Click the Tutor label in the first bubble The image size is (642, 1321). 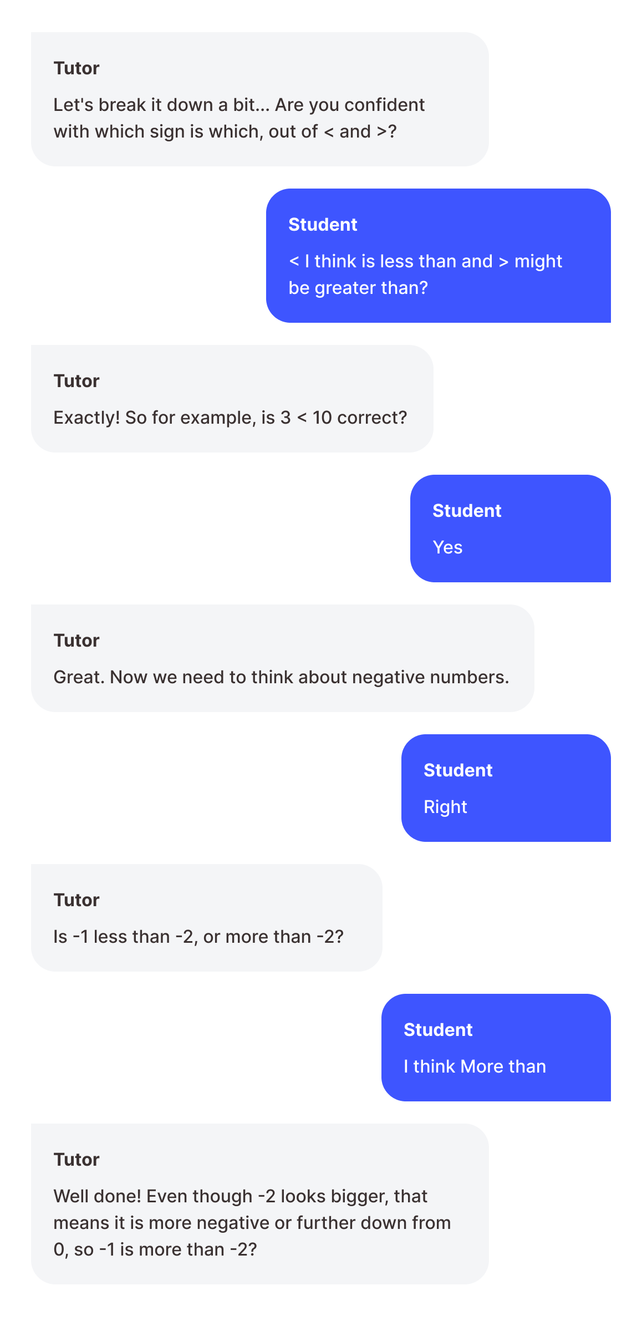click(x=77, y=68)
